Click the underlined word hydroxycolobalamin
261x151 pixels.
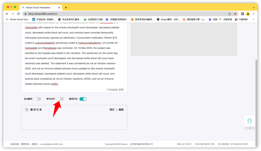click(89, 43)
